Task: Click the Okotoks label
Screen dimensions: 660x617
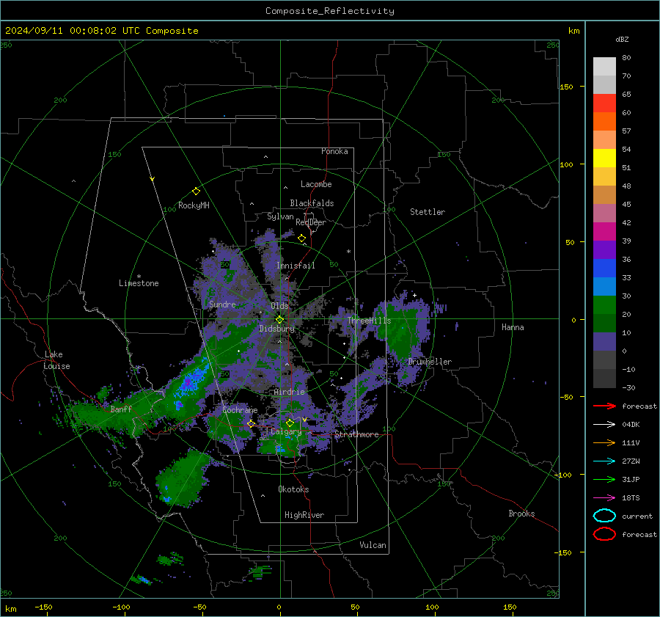Action: (x=293, y=489)
